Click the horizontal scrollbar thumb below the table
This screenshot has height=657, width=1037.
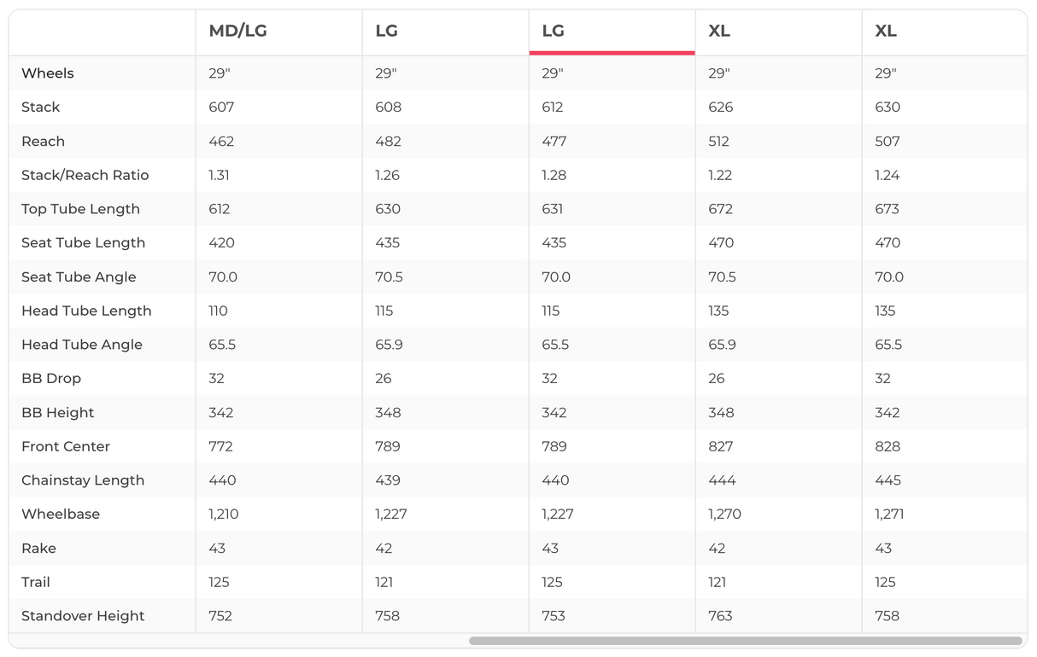(745, 641)
